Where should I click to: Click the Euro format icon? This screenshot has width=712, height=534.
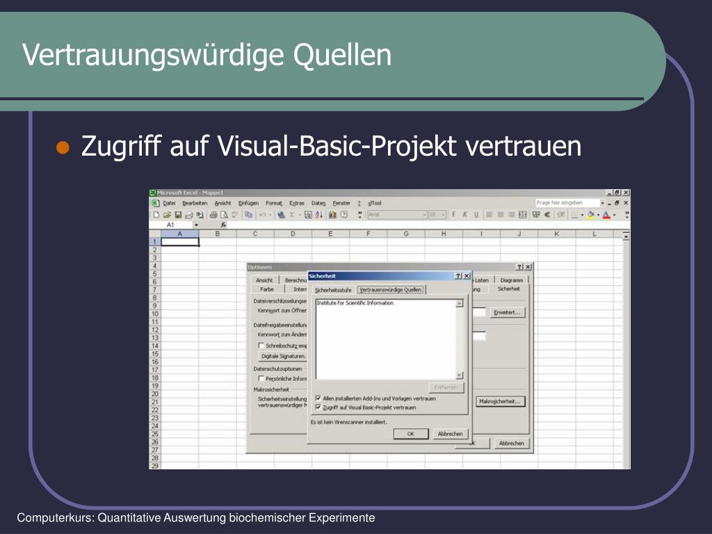[547, 215]
